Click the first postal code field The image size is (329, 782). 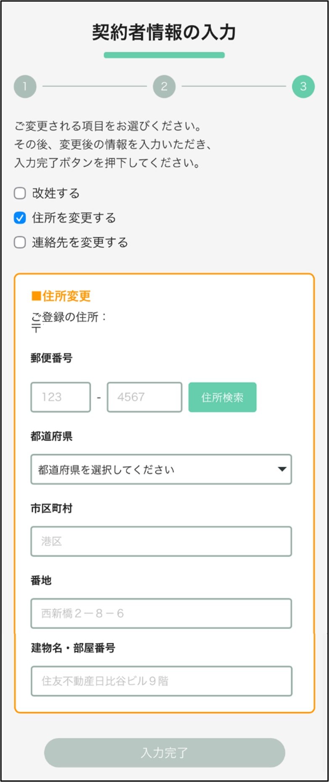[60, 397]
